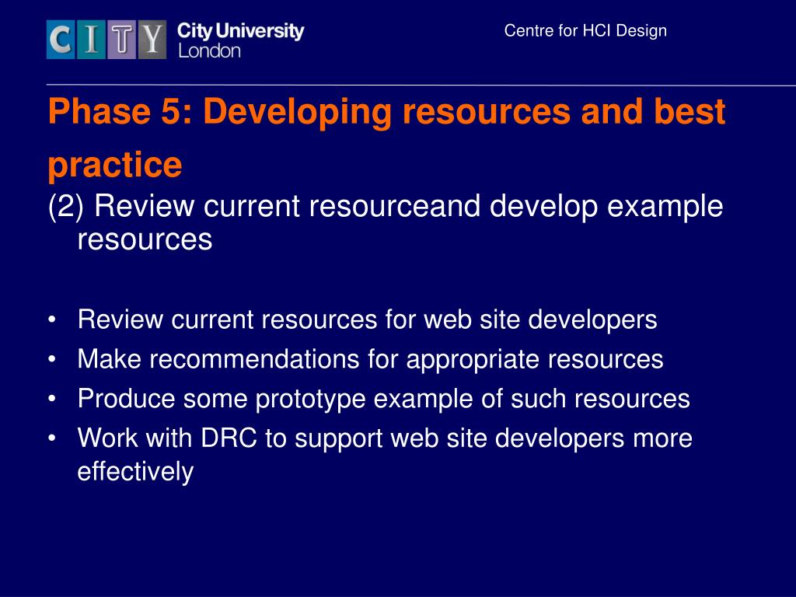The height and width of the screenshot is (597, 796).
Task: Click bullet 'Review current resources for web site developers'
Action: tap(367, 319)
